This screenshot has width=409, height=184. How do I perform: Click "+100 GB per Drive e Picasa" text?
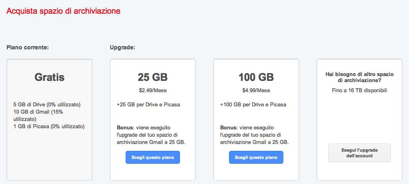[253, 104]
